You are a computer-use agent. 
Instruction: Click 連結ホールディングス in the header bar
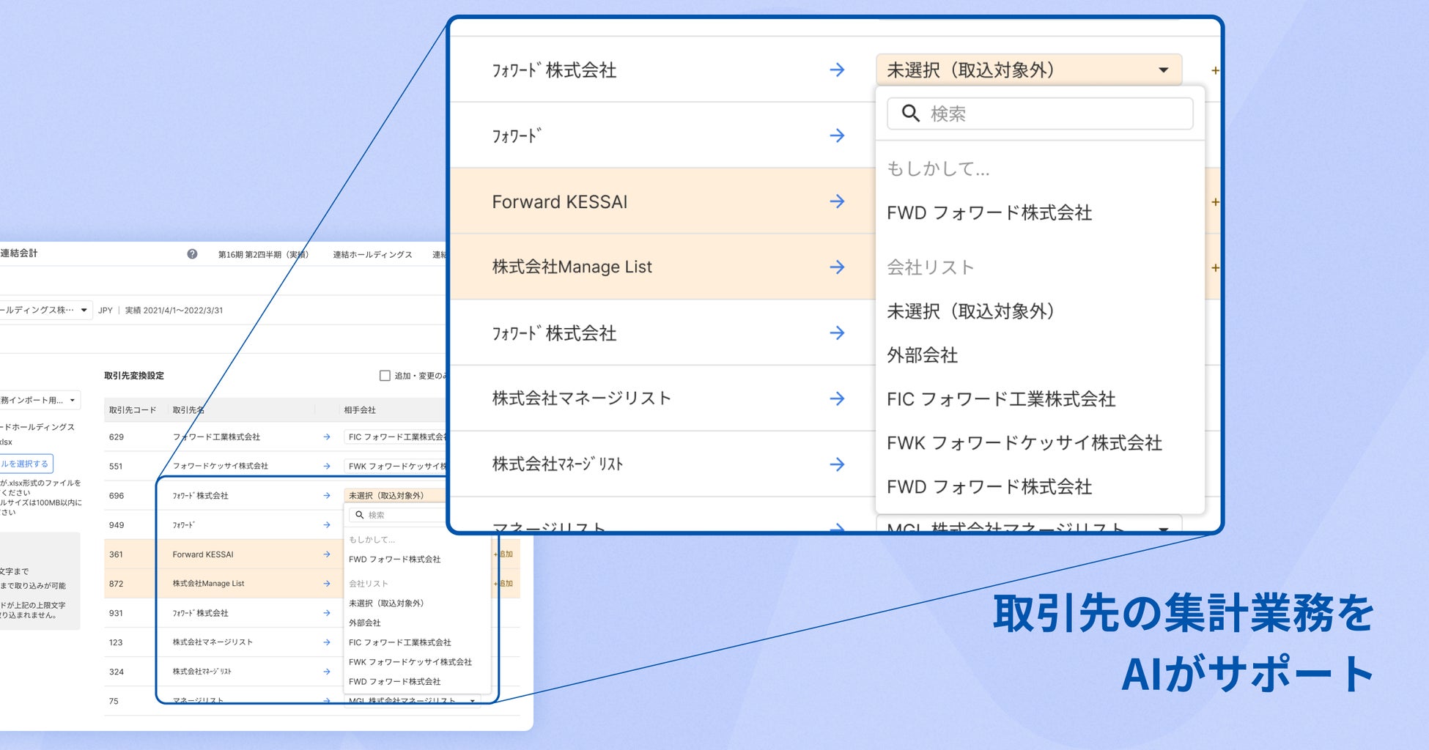[372, 255]
